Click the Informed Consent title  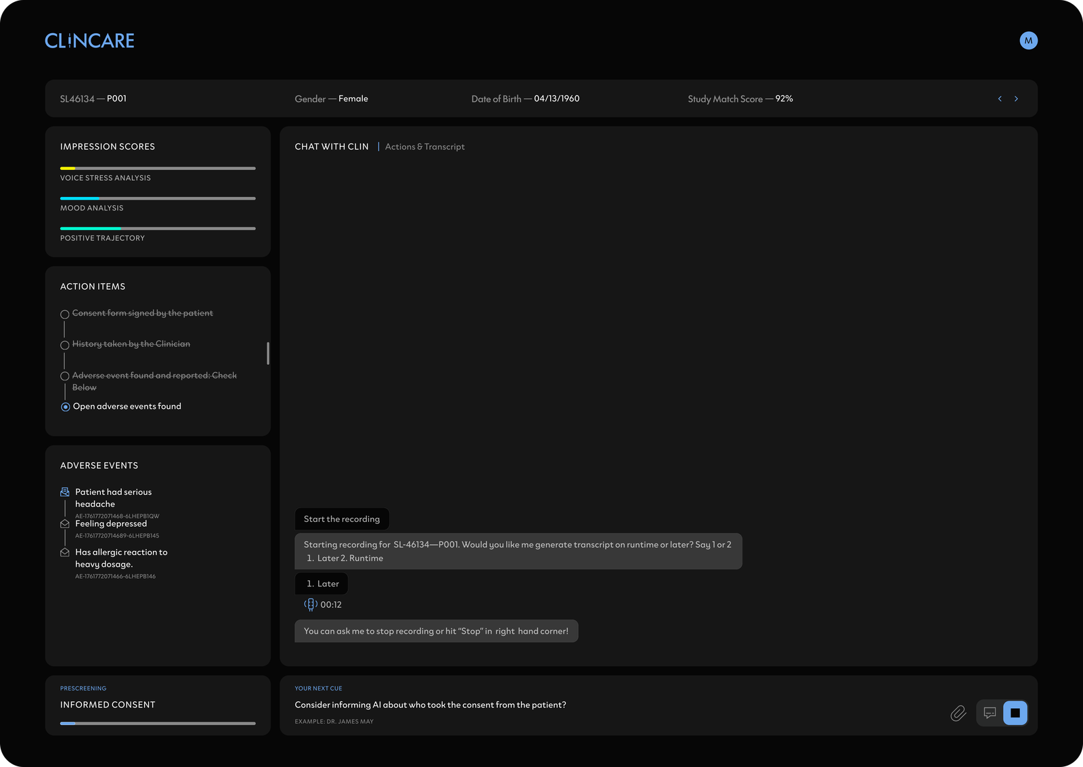pyautogui.click(x=108, y=705)
